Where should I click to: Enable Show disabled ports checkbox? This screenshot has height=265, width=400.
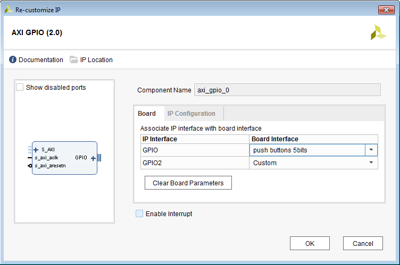[20, 88]
